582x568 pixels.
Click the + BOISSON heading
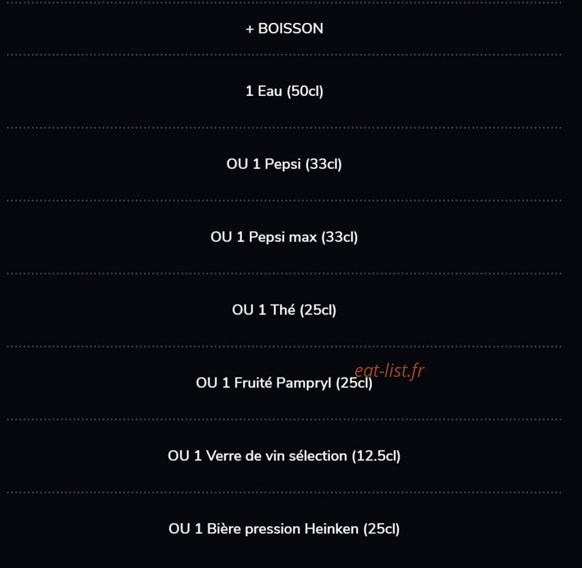[284, 29]
